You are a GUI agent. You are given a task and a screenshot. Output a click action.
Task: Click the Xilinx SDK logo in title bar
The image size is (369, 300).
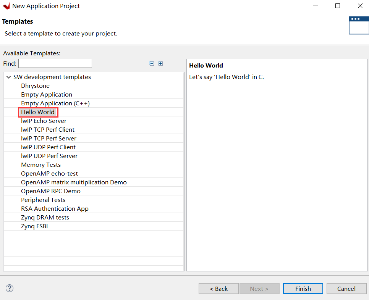6,6
